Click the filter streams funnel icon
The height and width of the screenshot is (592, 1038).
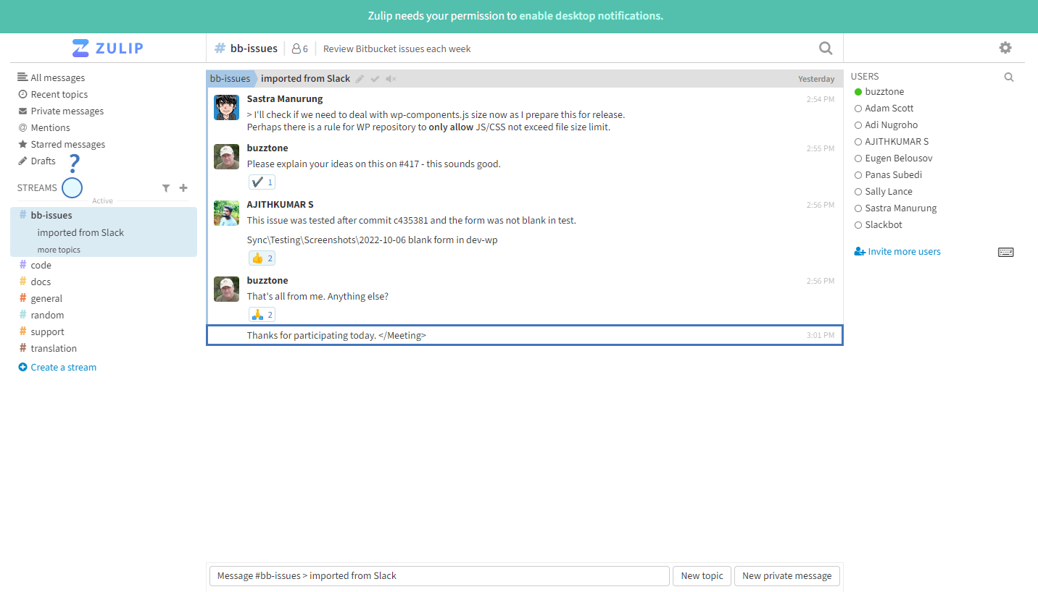tap(166, 188)
